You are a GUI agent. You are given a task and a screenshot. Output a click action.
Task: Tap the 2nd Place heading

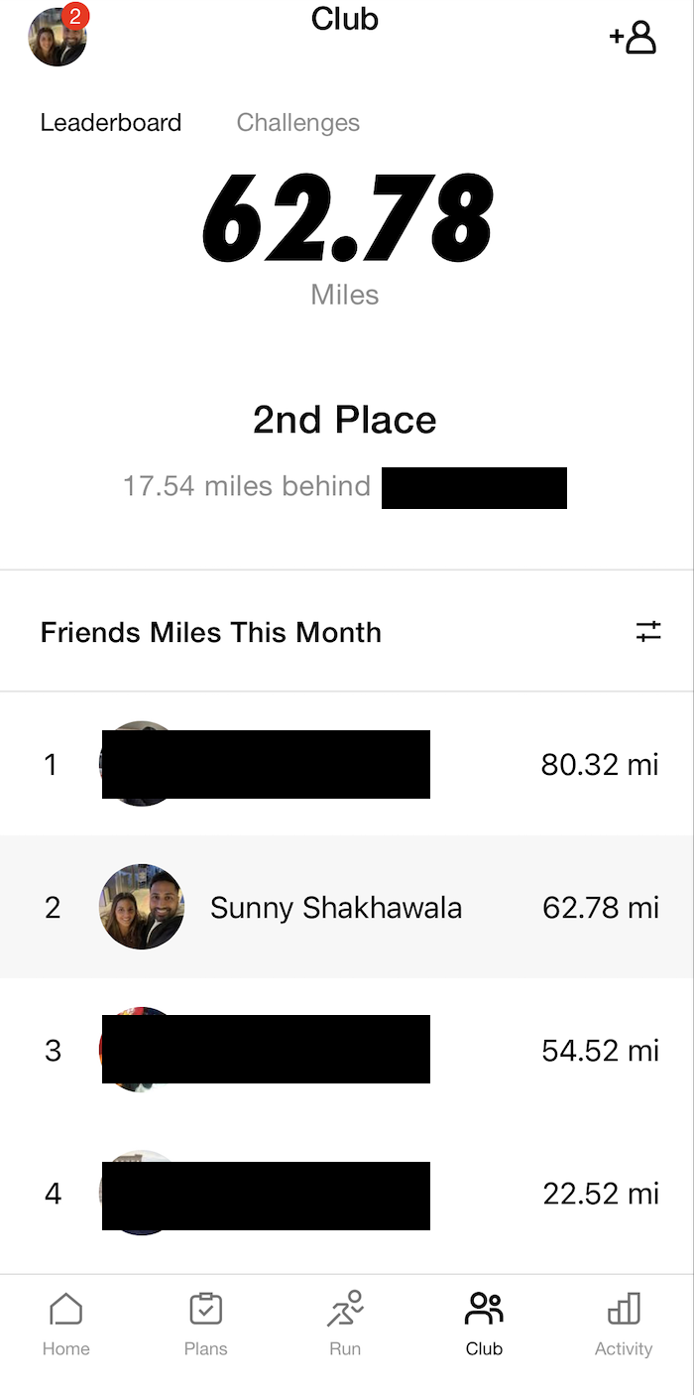click(x=344, y=420)
